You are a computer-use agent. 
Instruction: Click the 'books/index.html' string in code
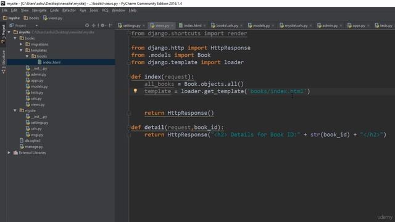277,91
